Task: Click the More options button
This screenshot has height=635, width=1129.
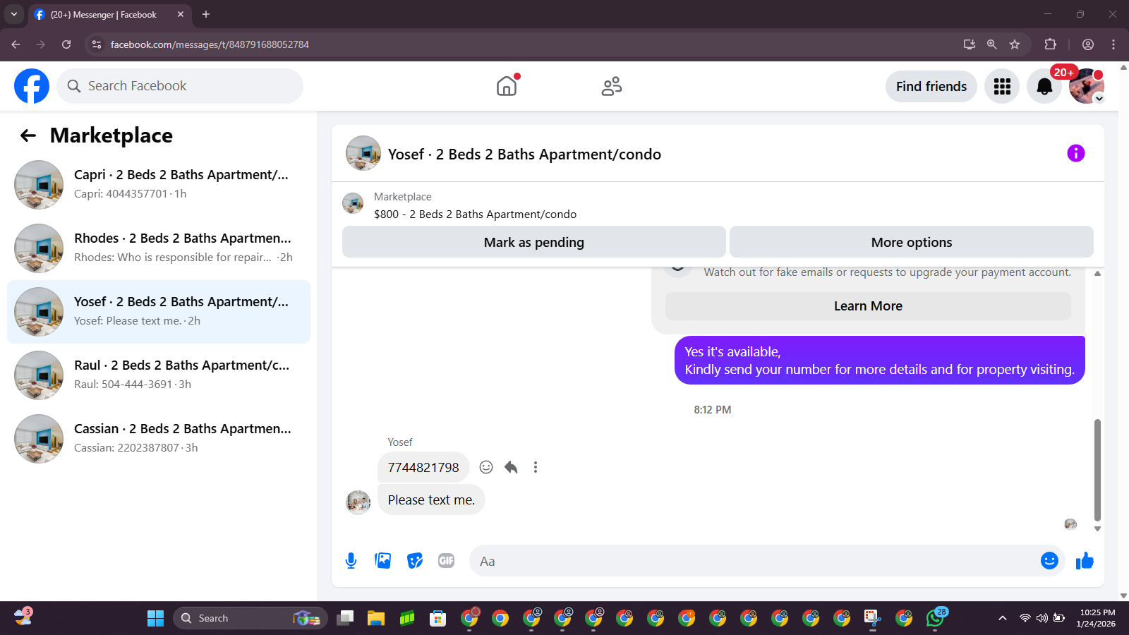Action: click(x=912, y=242)
